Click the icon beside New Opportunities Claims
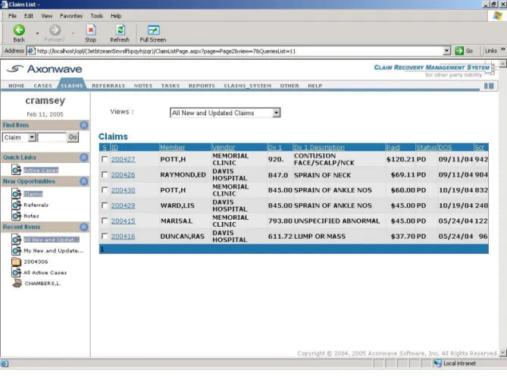The image size is (507, 376). pyautogui.click(x=16, y=194)
